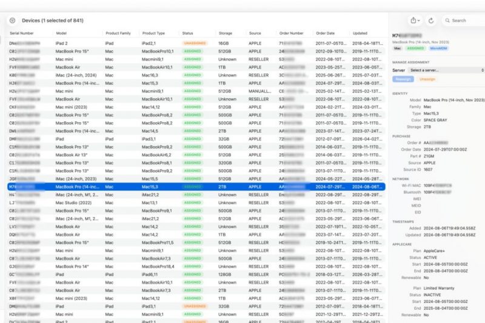Click the '320GB' storage cell
485x323 pixels.
click(x=225, y=163)
